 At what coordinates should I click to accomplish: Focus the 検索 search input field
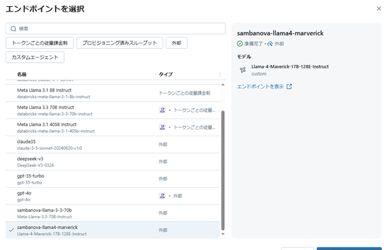tap(116, 29)
